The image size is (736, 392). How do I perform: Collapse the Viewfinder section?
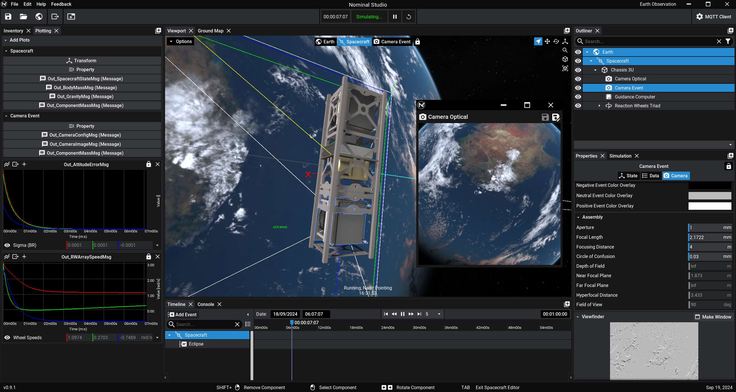(578, 317)
